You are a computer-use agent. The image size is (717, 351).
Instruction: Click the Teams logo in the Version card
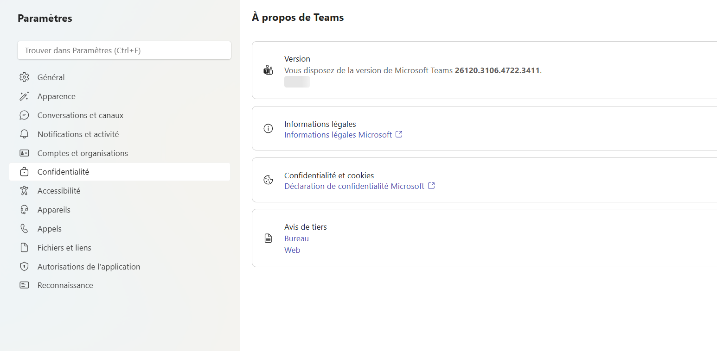tap(268, 70)
